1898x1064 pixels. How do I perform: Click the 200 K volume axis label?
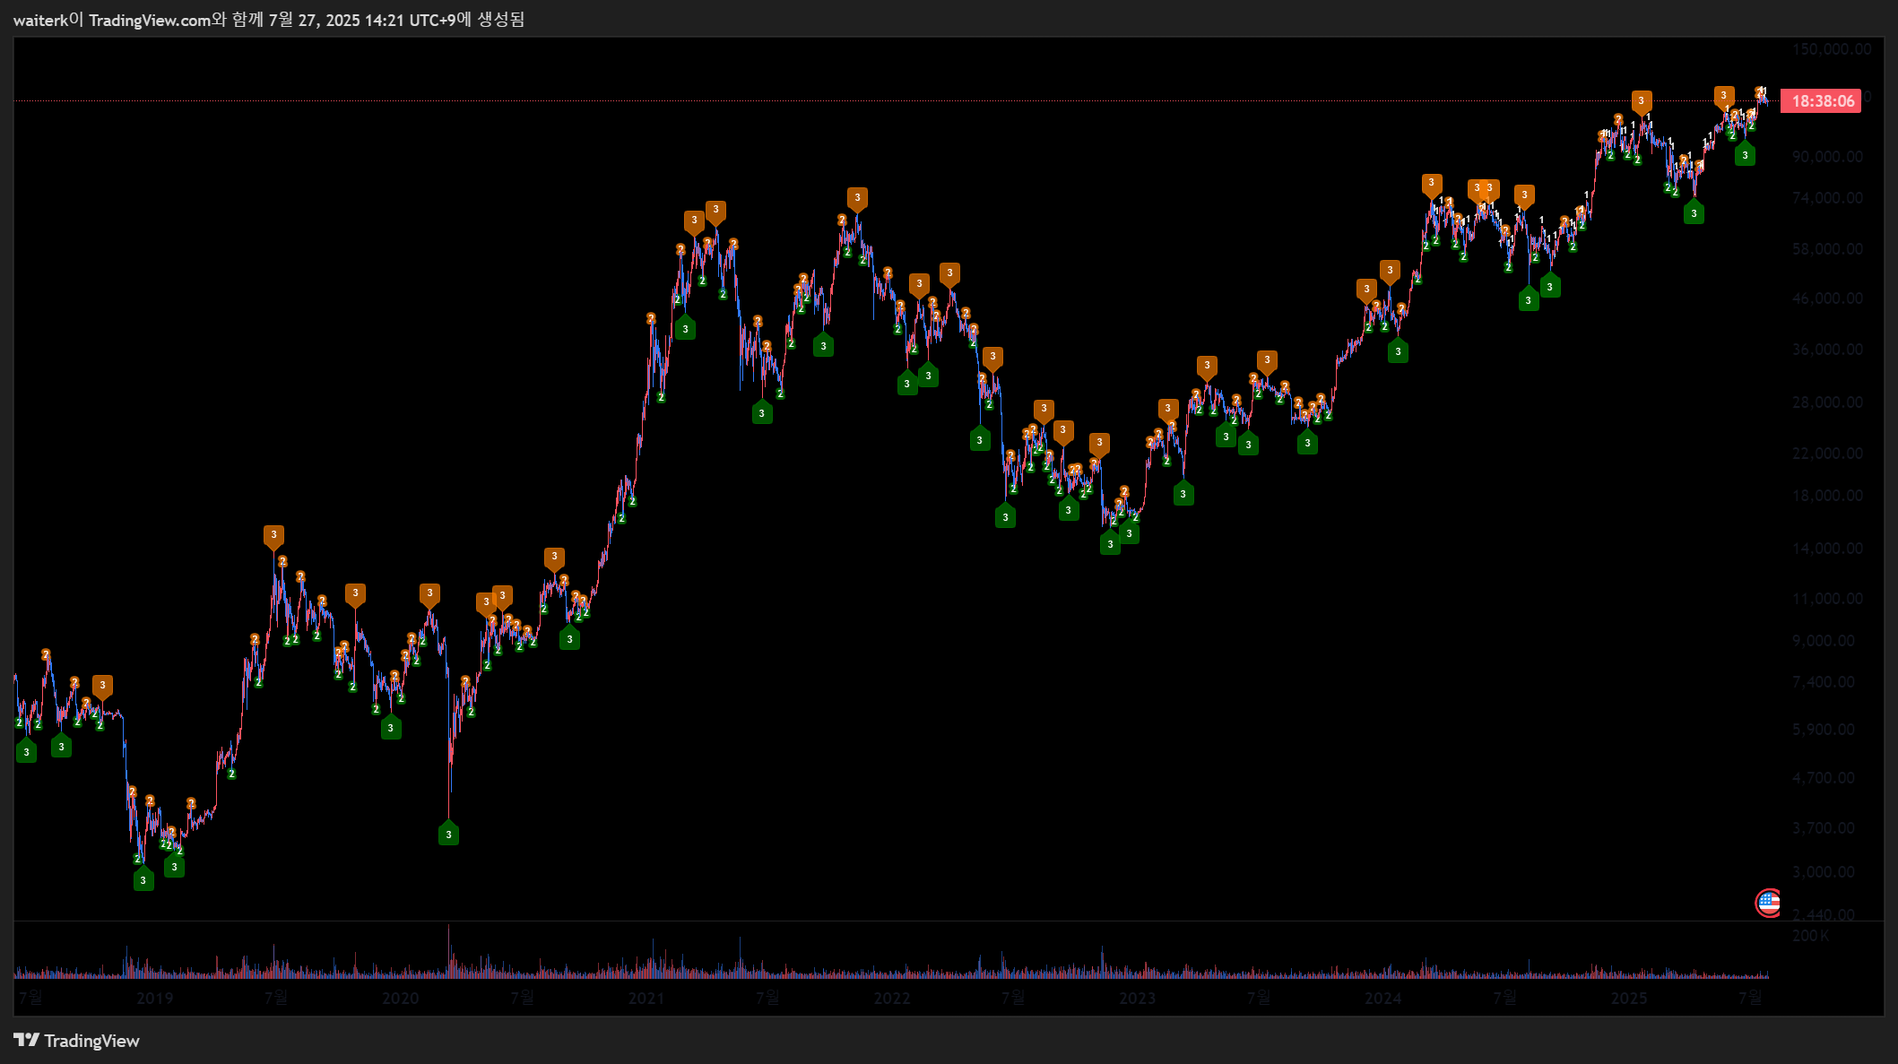tap(1810, 936)
